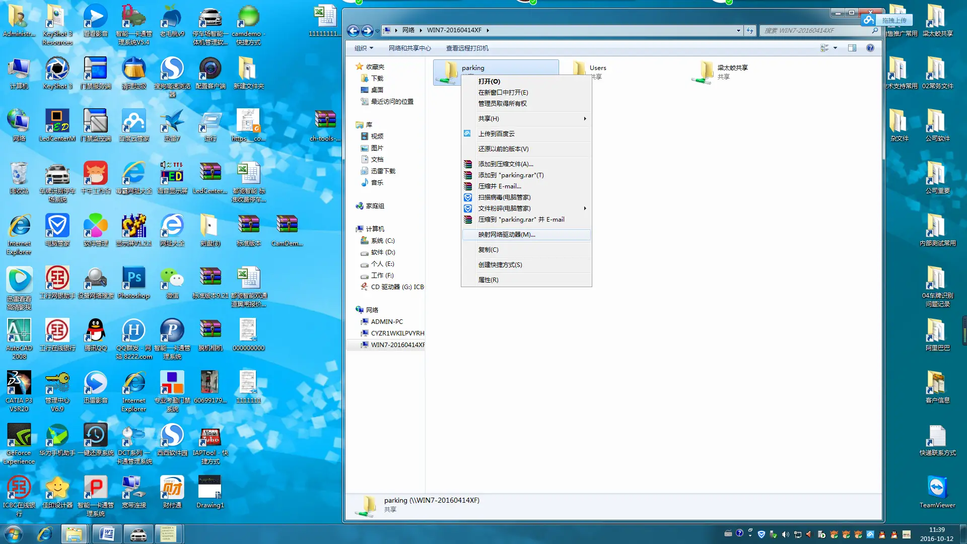Viewport: 967px width, 544px height.
Task: Click 查看远程打印机 toolbar button
Action: 467,48
